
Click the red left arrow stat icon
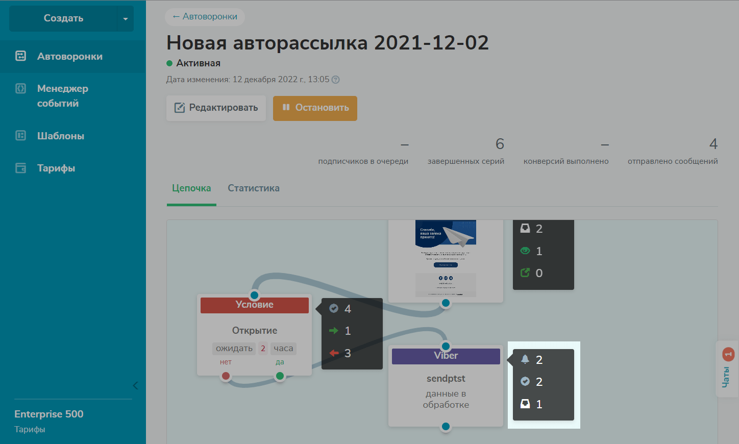334,353
